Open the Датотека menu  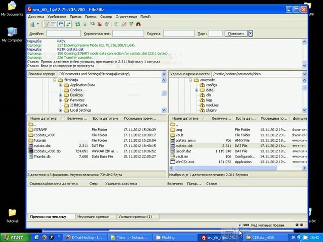click(36, 17)
